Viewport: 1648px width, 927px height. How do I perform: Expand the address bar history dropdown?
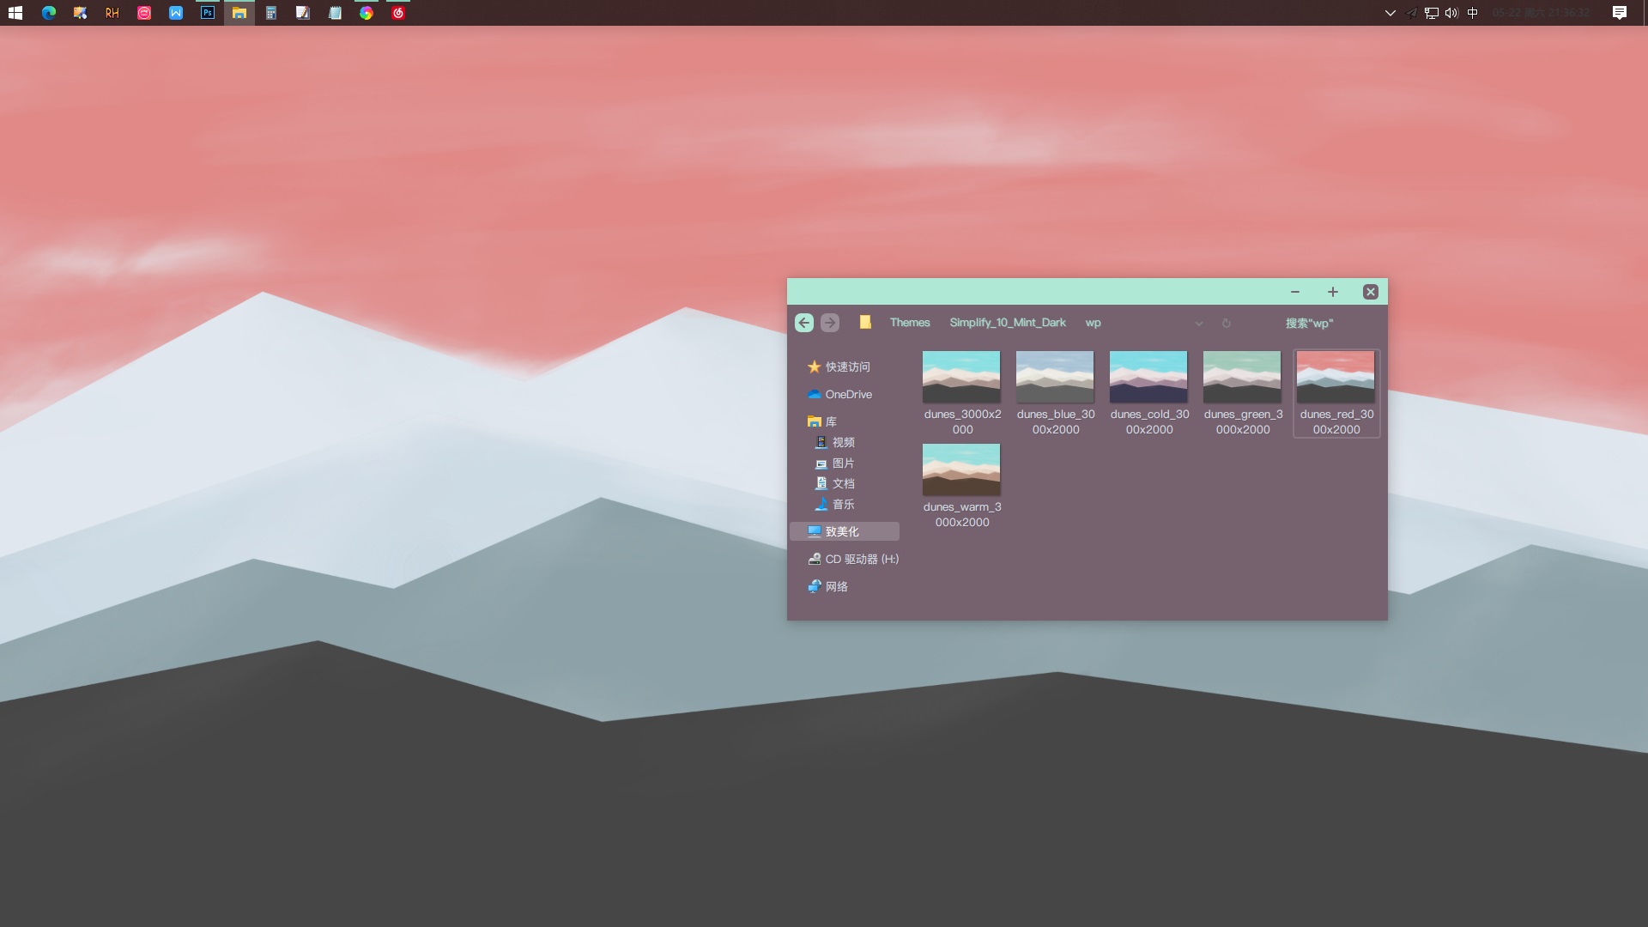coord(1199,324)
